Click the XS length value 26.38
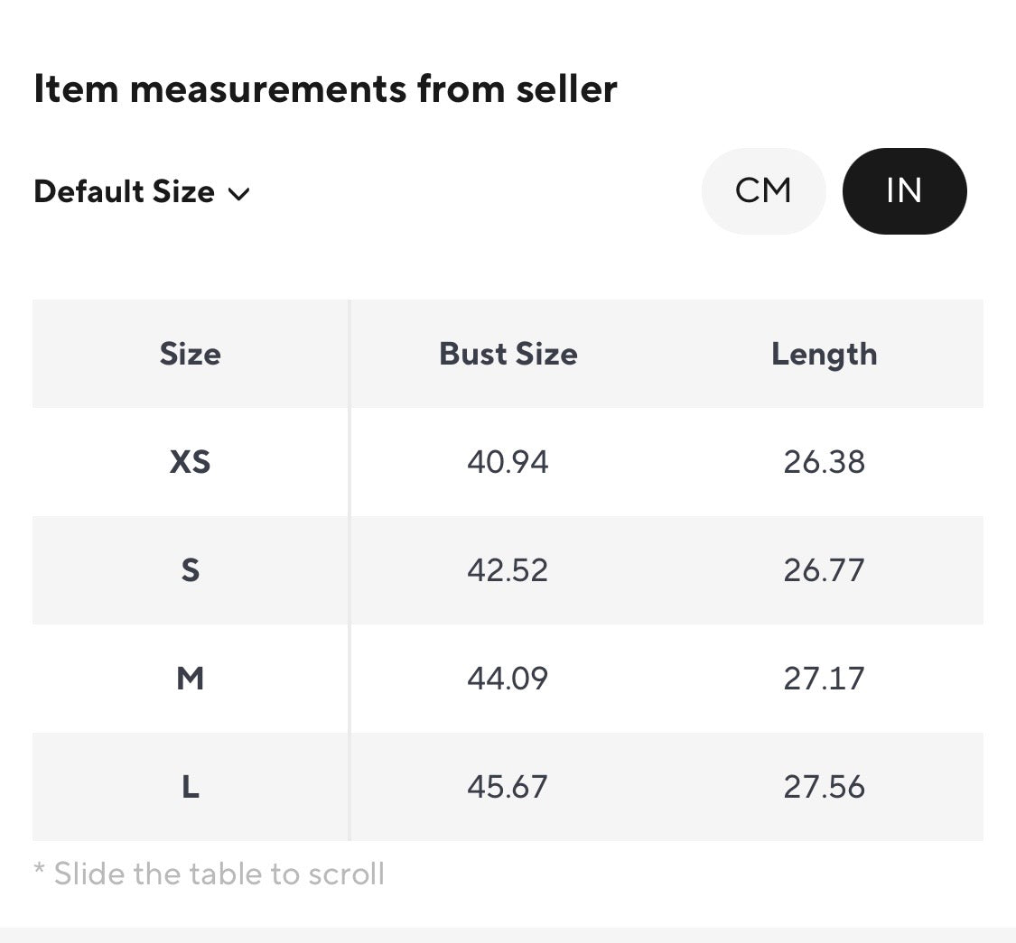 pyautogui.click(x=825, y=462)
